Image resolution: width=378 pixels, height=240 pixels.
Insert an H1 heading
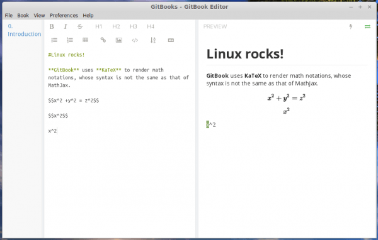point(99,26)
